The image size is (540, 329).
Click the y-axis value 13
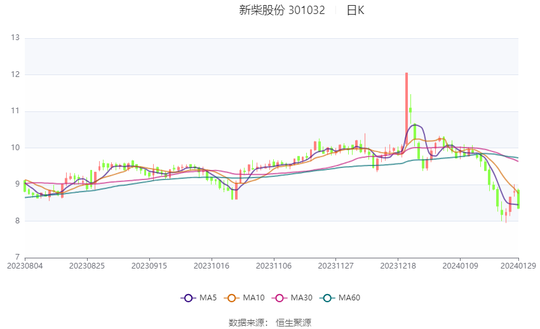point(15,38)
